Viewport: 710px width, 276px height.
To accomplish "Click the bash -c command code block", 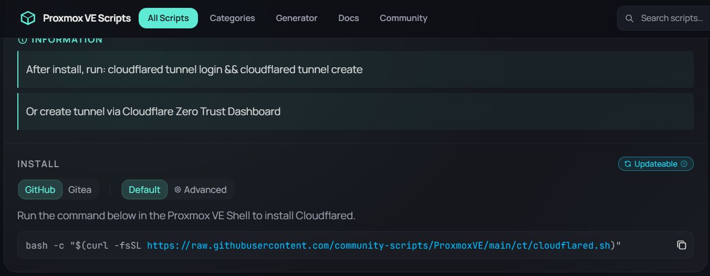I will 356,245.
